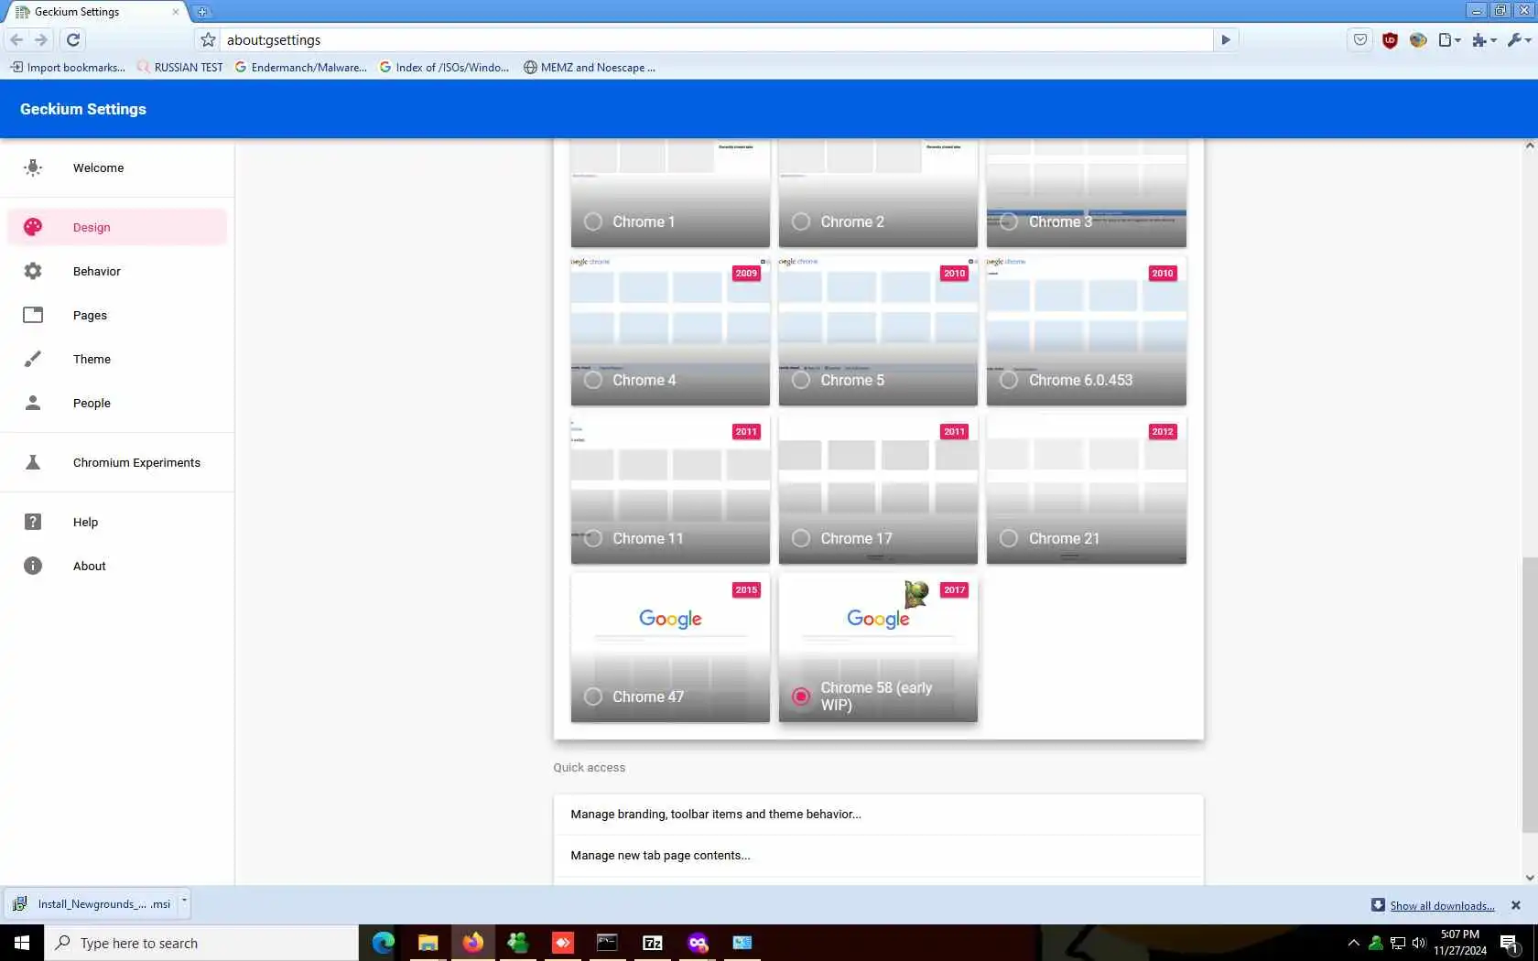Screen dimensions: 1538x961
Task: Close the downloads bar
Action: (1516, 905)
